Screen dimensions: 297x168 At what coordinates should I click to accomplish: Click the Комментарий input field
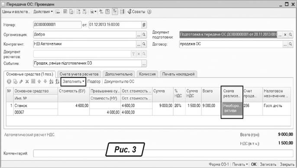pos(163,153)
